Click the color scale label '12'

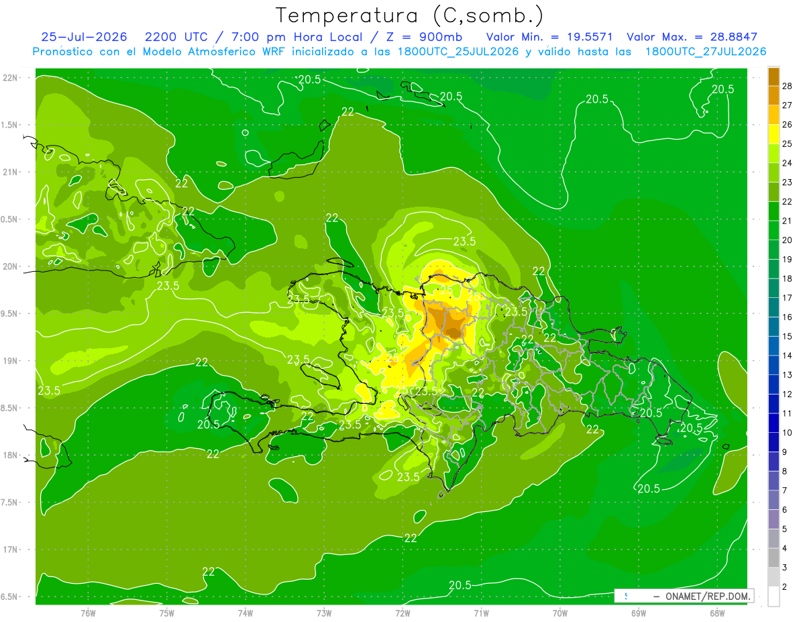788,394
